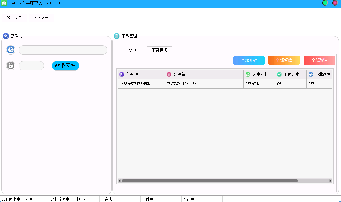The height and width of the screenshot is (202, 341).
Task: Click 全部开始 to start all downloads
Action: [x=249, y=60]
